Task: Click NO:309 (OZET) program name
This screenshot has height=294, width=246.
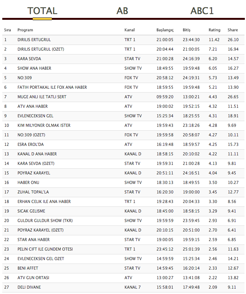Action: click(x=31, y=135)
